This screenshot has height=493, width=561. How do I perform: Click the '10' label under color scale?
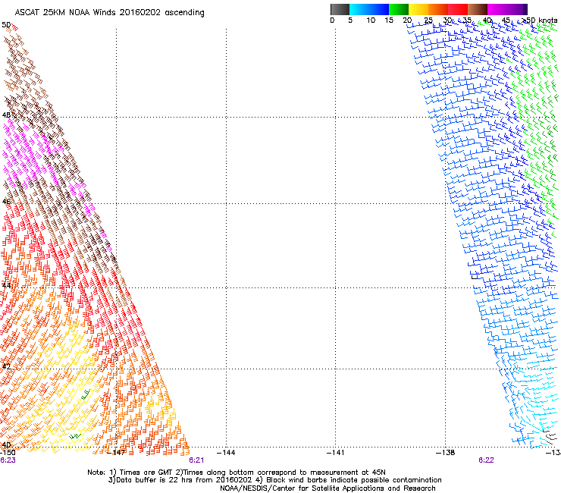[371, 20]
